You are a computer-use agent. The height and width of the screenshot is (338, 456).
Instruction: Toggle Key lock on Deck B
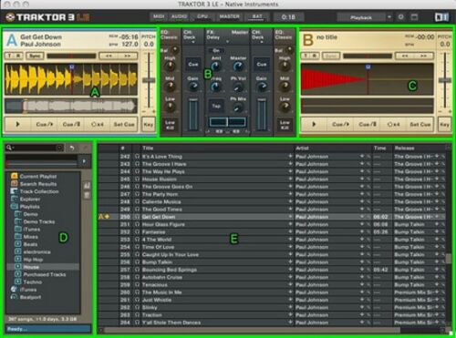[444, 125]
